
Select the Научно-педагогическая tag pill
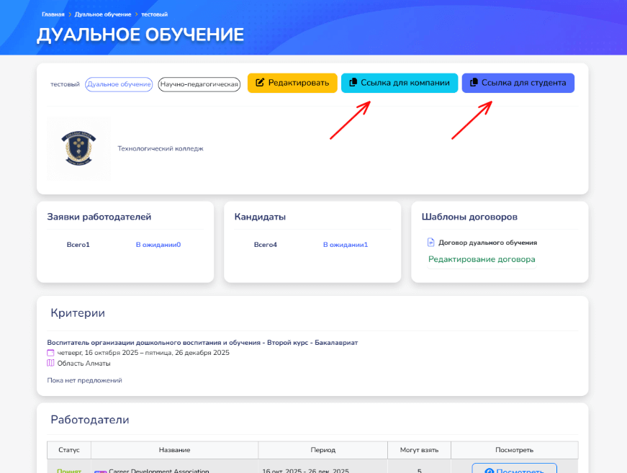click(x=199, y=84)
